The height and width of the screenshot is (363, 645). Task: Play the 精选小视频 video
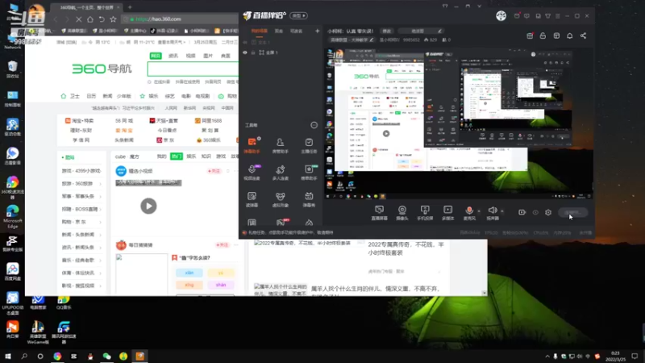click(x=148, y=207)
